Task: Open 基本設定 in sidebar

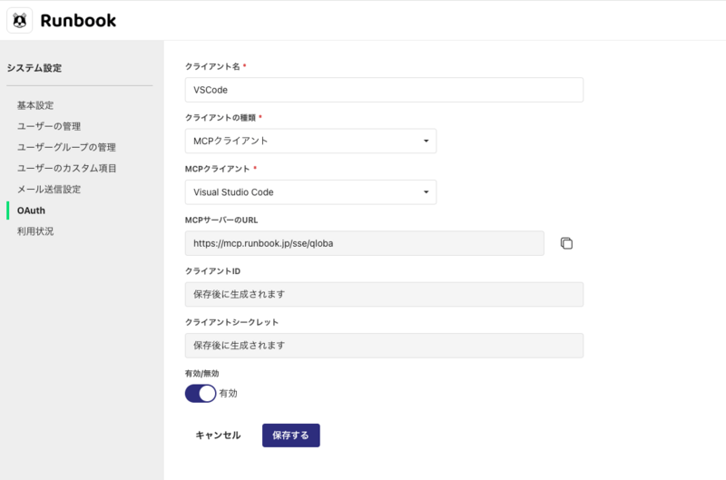Action: click(x=35, y=105)
